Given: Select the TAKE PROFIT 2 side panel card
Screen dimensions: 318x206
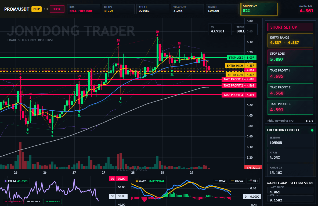Looking at the screenshot, I should click(290, 91).
